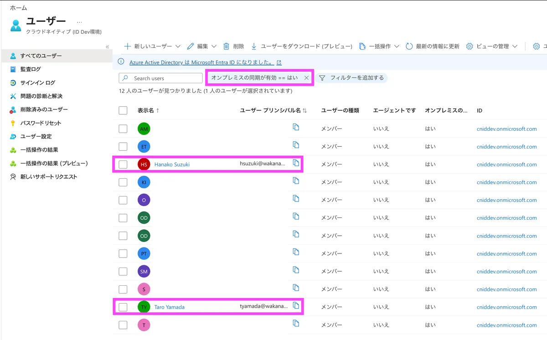Click the Search users input field
The image size is (547, 340).
pos(165,78)
